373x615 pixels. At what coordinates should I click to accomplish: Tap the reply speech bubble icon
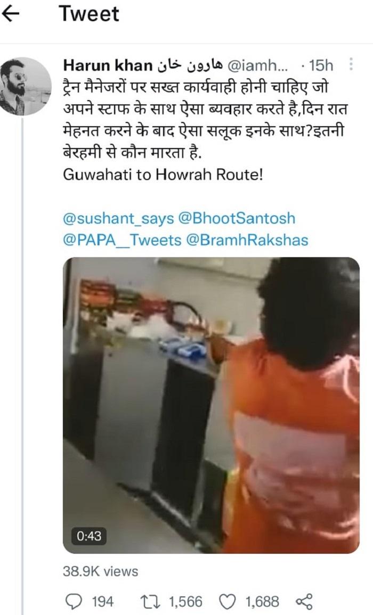pos(74,602)
